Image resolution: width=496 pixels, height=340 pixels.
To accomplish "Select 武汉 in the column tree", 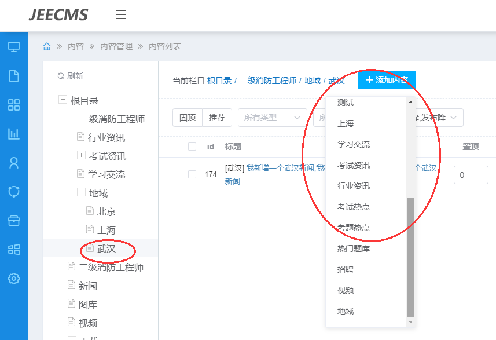I will click(x=106, y=249).
